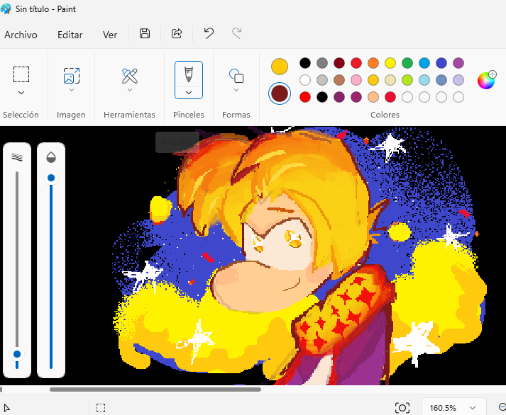Click the Formas shapes icon
Screen dimensions: 506x415
[x=236, y=76]
